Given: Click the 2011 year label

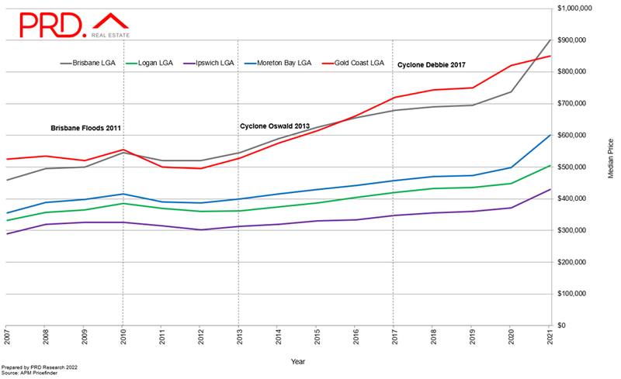Looking at the screenshot, I should pos(161,336).
